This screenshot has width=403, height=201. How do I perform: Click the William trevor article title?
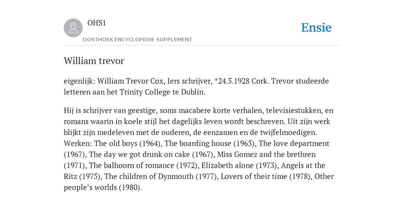tap(94, 61)
